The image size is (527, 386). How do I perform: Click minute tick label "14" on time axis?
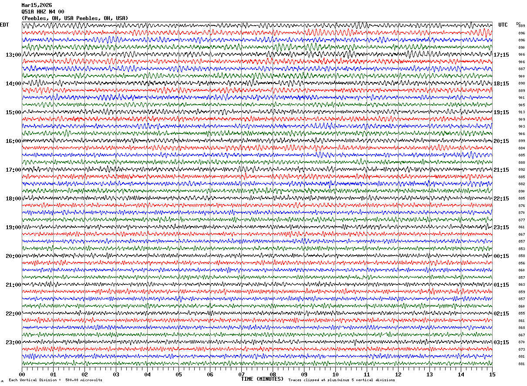(x=461, y=374)
